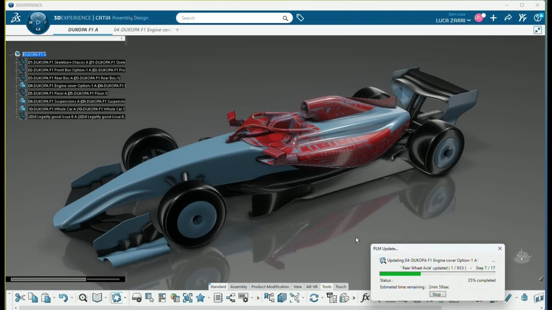This screenshot has width=552, height=310.
Task: Expand the 01-DUKOPA F1 Skeleton+ Chassis node
Action: click(x=16, y=62)
